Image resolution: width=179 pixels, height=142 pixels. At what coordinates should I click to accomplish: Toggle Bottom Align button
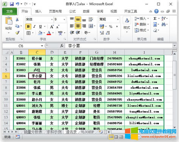pos(84,20)
